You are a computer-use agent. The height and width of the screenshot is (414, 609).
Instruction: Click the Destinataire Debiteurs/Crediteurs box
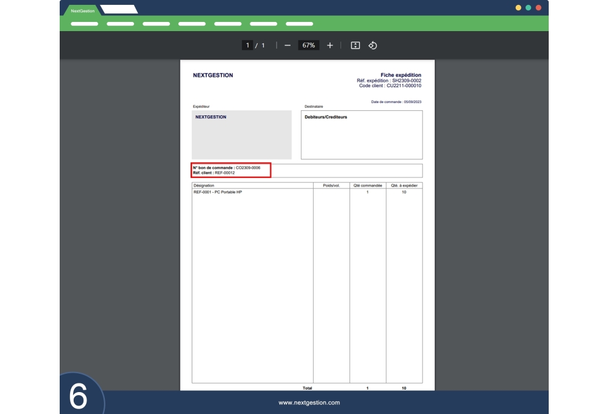pyautogui.click(x=362, y=134)
